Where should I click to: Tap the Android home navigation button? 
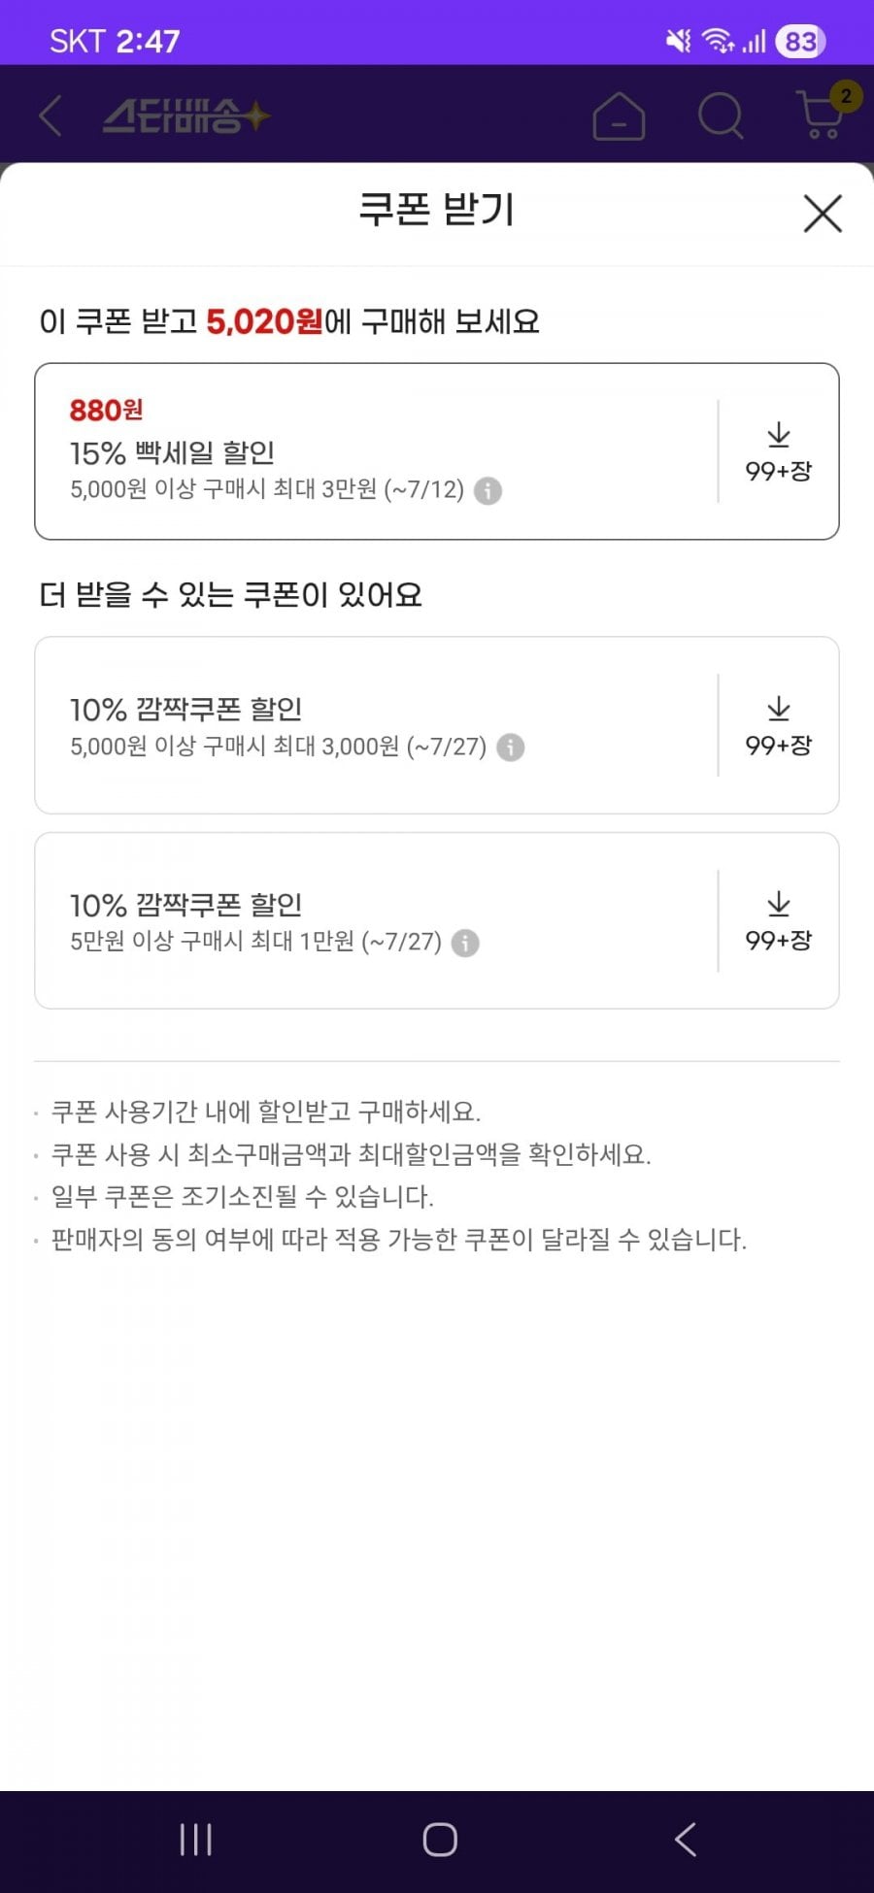439,1840
